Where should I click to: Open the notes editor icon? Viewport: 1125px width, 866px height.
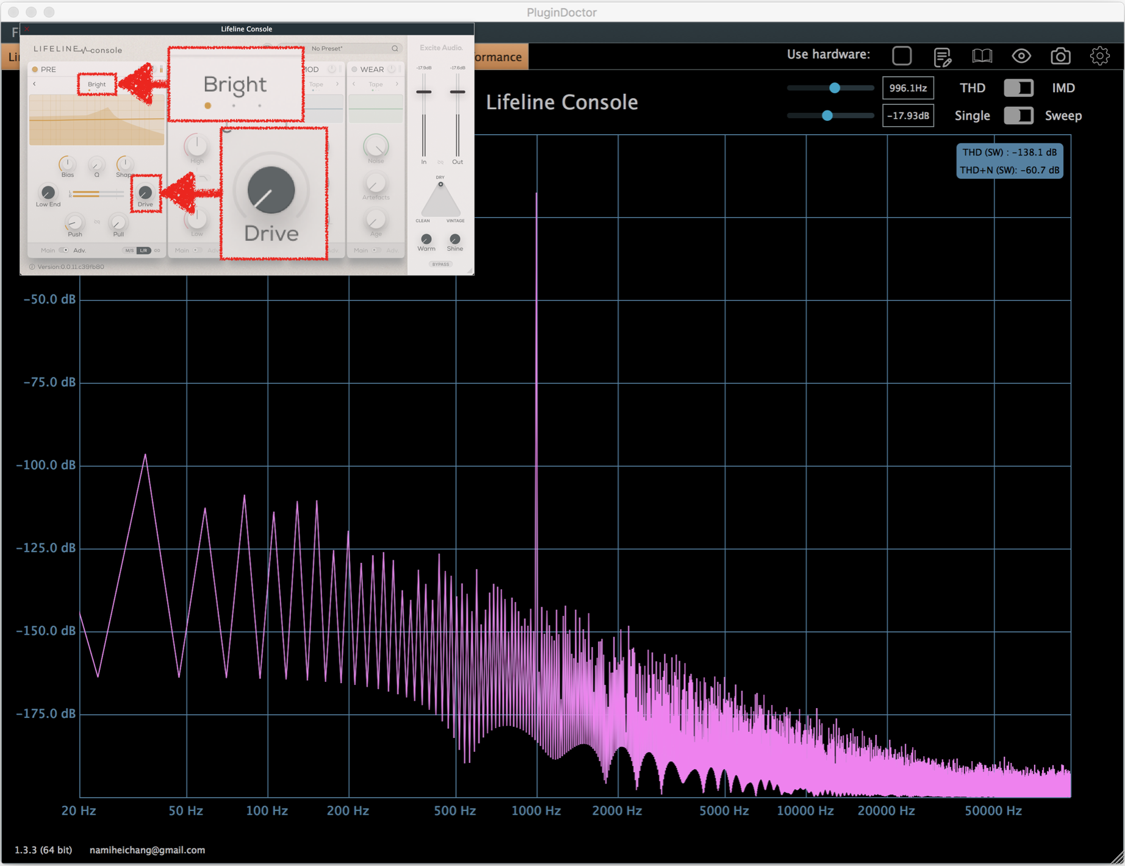[942, 57]
